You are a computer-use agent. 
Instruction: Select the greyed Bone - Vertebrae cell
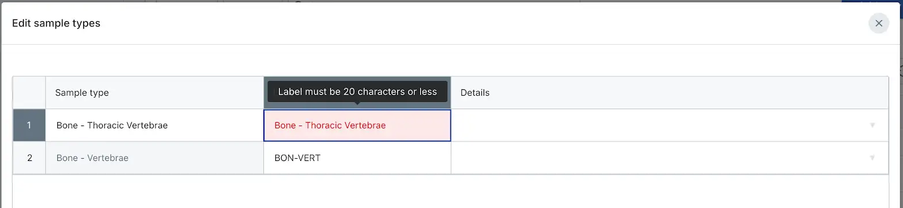(x=154, y=158)
